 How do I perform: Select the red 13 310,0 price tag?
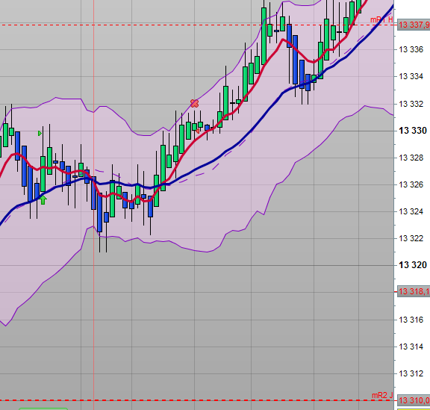414,400
